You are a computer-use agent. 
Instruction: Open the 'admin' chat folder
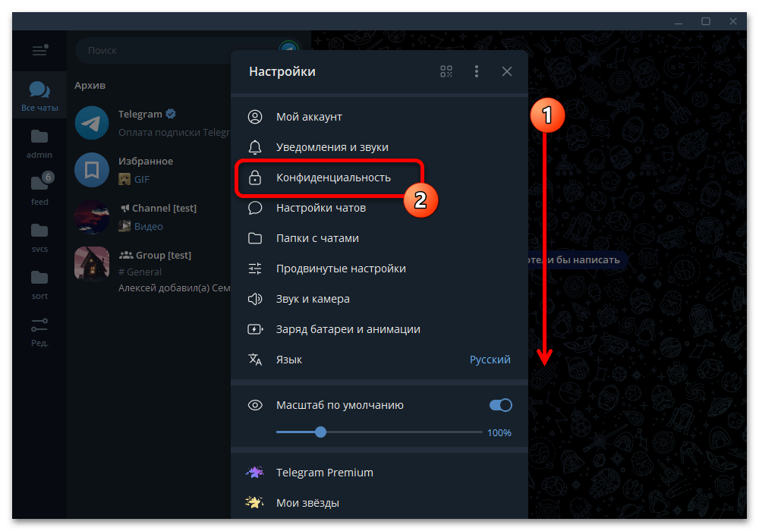39,143
